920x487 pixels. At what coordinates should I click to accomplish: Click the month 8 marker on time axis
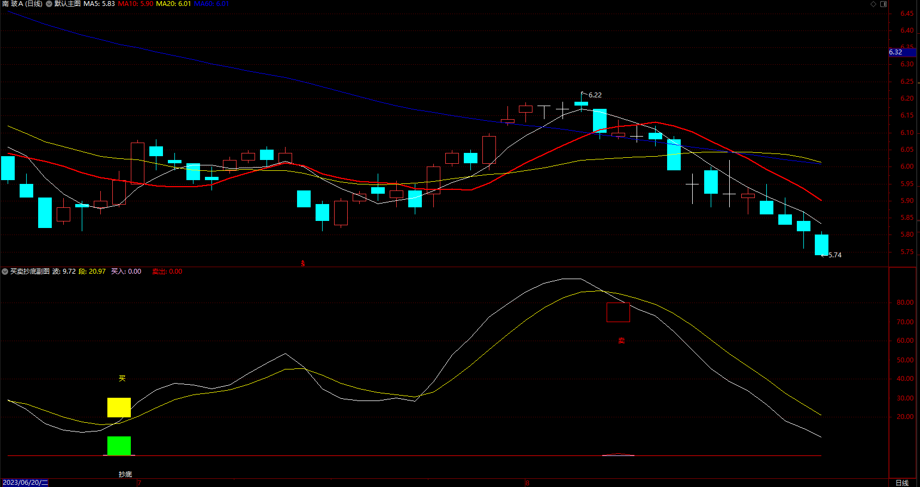click(x=528, y=483)
